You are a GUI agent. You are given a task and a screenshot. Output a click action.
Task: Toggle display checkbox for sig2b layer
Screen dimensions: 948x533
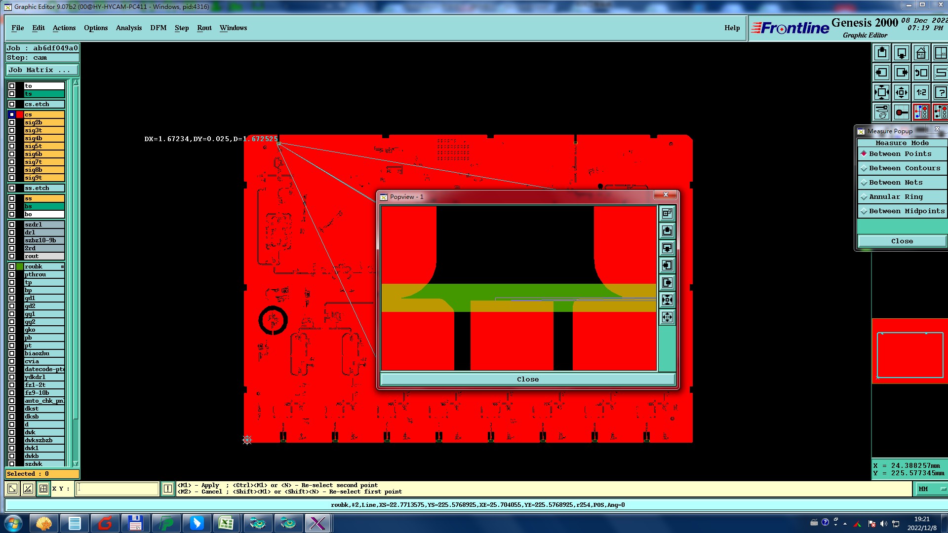click(x=12, y=122)
